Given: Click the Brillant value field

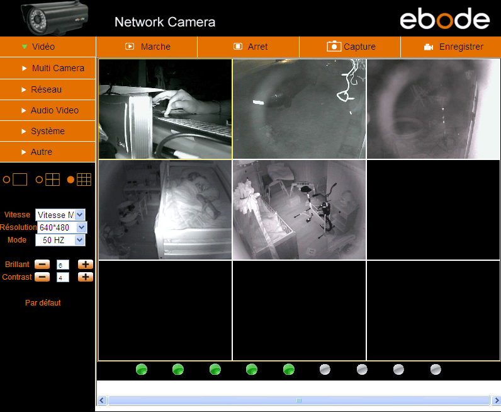Looking at the screenshot, I should point(63,265).
